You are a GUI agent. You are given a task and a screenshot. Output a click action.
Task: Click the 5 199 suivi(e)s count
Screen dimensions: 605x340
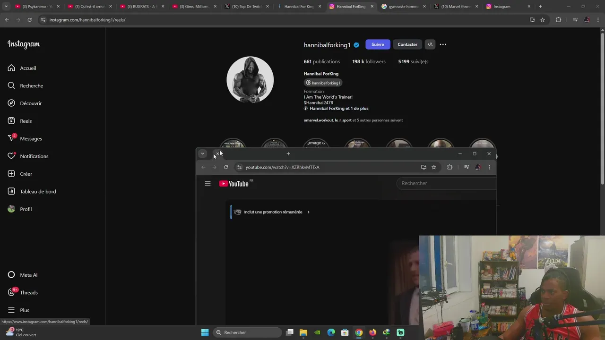(x=413, y=61)
